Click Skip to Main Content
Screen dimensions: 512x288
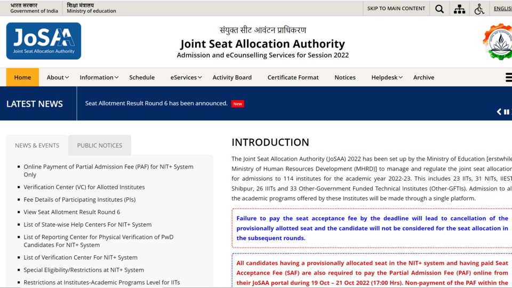coord(396,9)
